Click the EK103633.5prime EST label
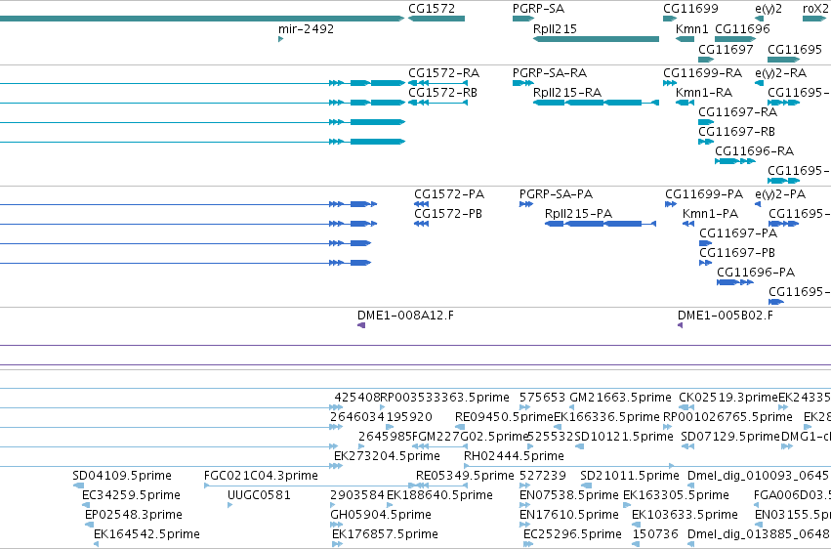Screen dimensions: 831x549 pos(685,515)
